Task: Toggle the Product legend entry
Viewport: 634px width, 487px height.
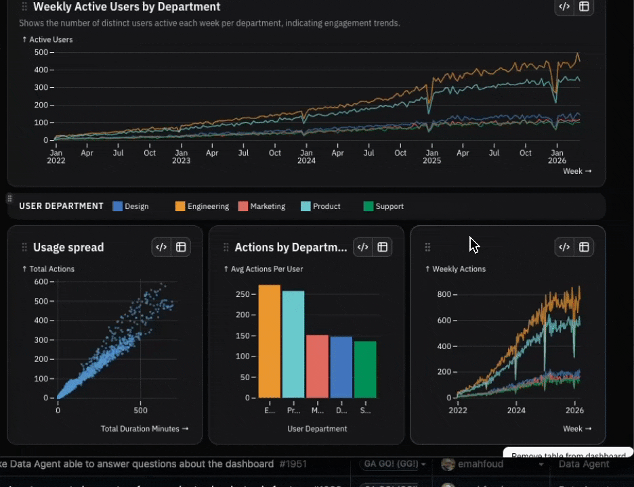Action: [320, 206]
